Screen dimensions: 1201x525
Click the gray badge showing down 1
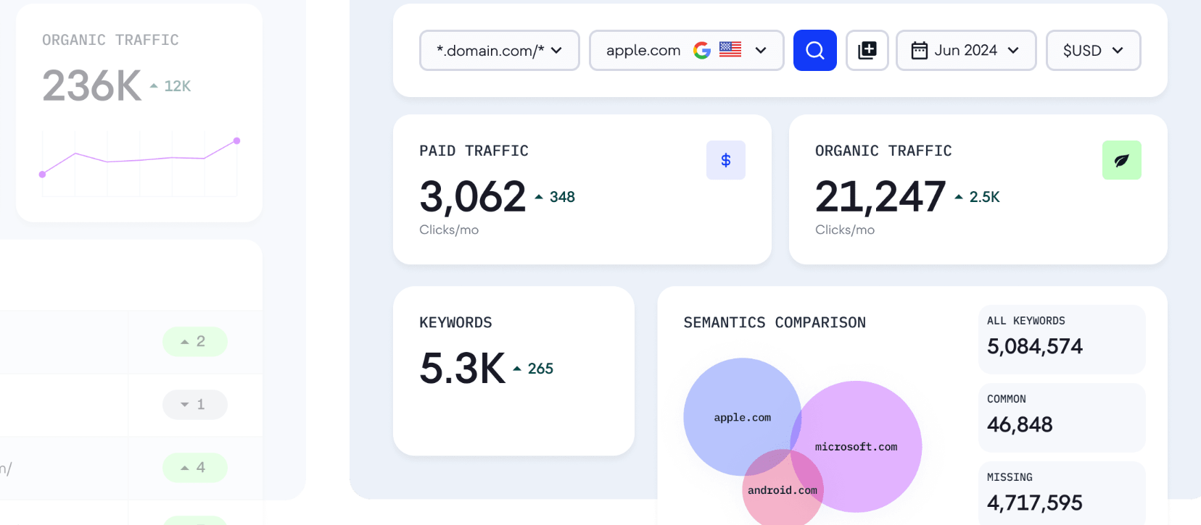click(x=194, y=404)
